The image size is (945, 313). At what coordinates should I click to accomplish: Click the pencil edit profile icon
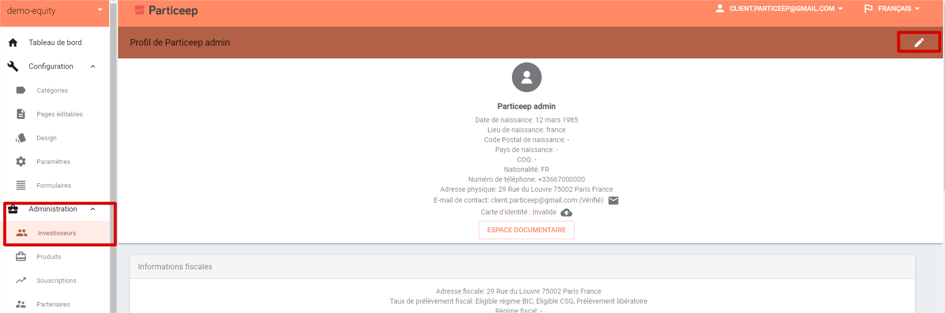tap(919, 43)
